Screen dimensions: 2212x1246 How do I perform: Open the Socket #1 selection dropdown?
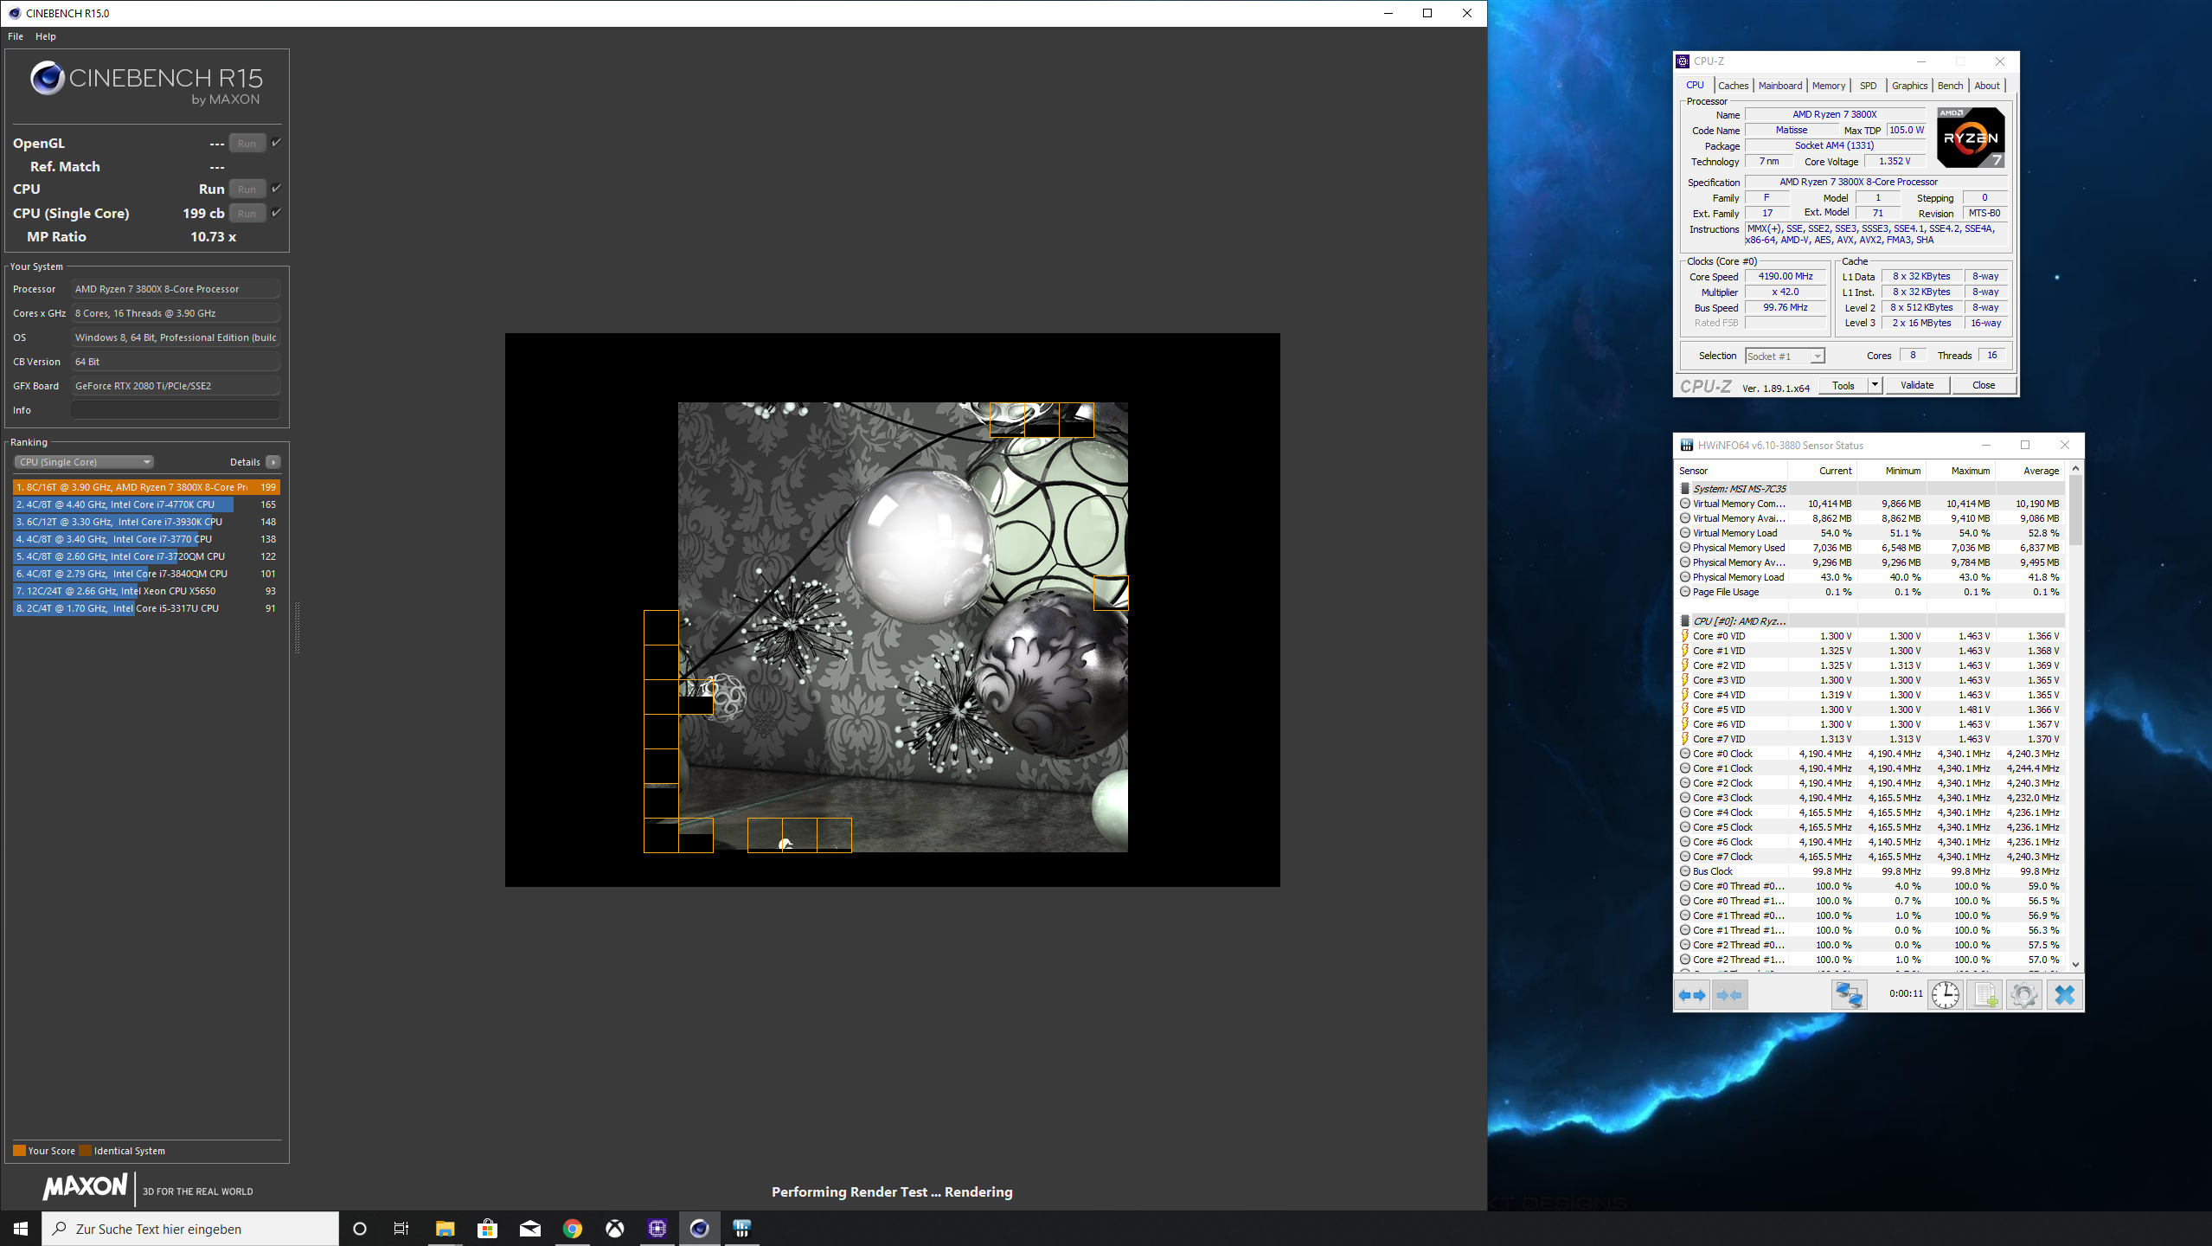[1785, 356]
